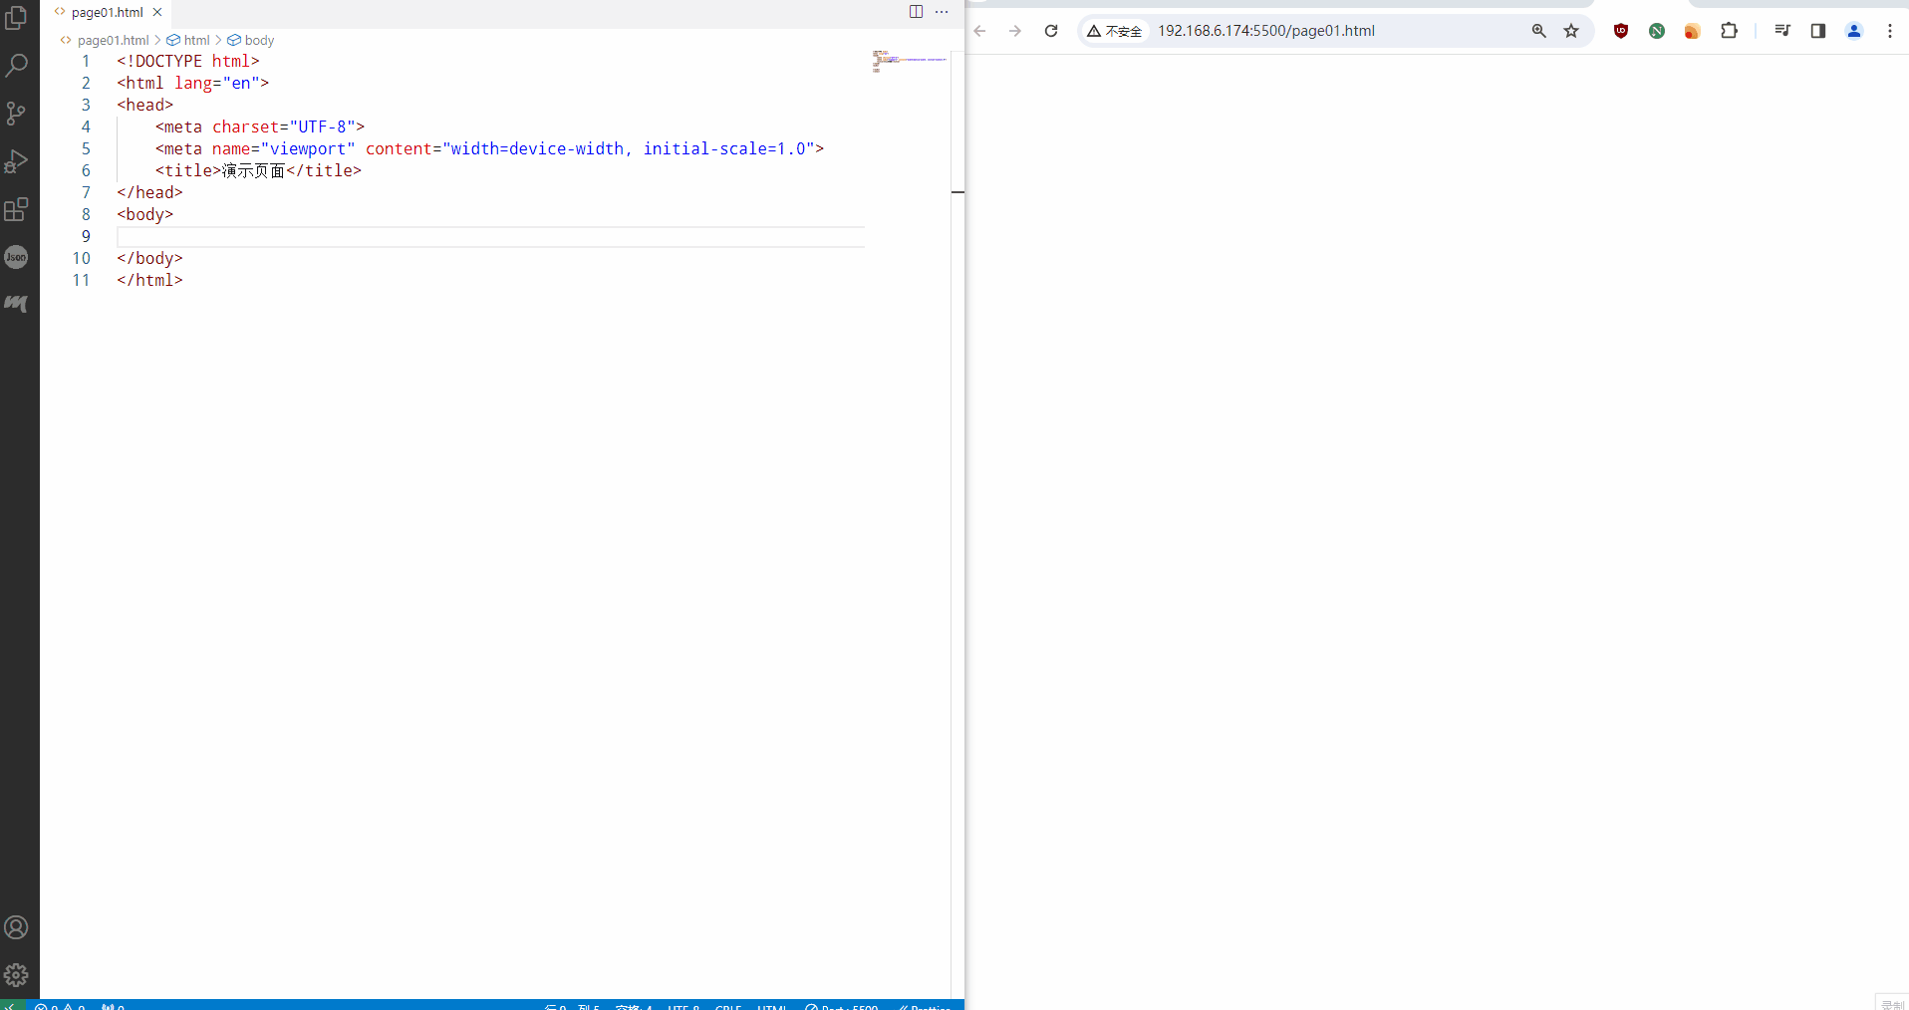The height and width of the screenshot is (1010, 1909).
Task: Open the Manage gear settings menu
Action: pyautogui.click(x=17, y=975)
